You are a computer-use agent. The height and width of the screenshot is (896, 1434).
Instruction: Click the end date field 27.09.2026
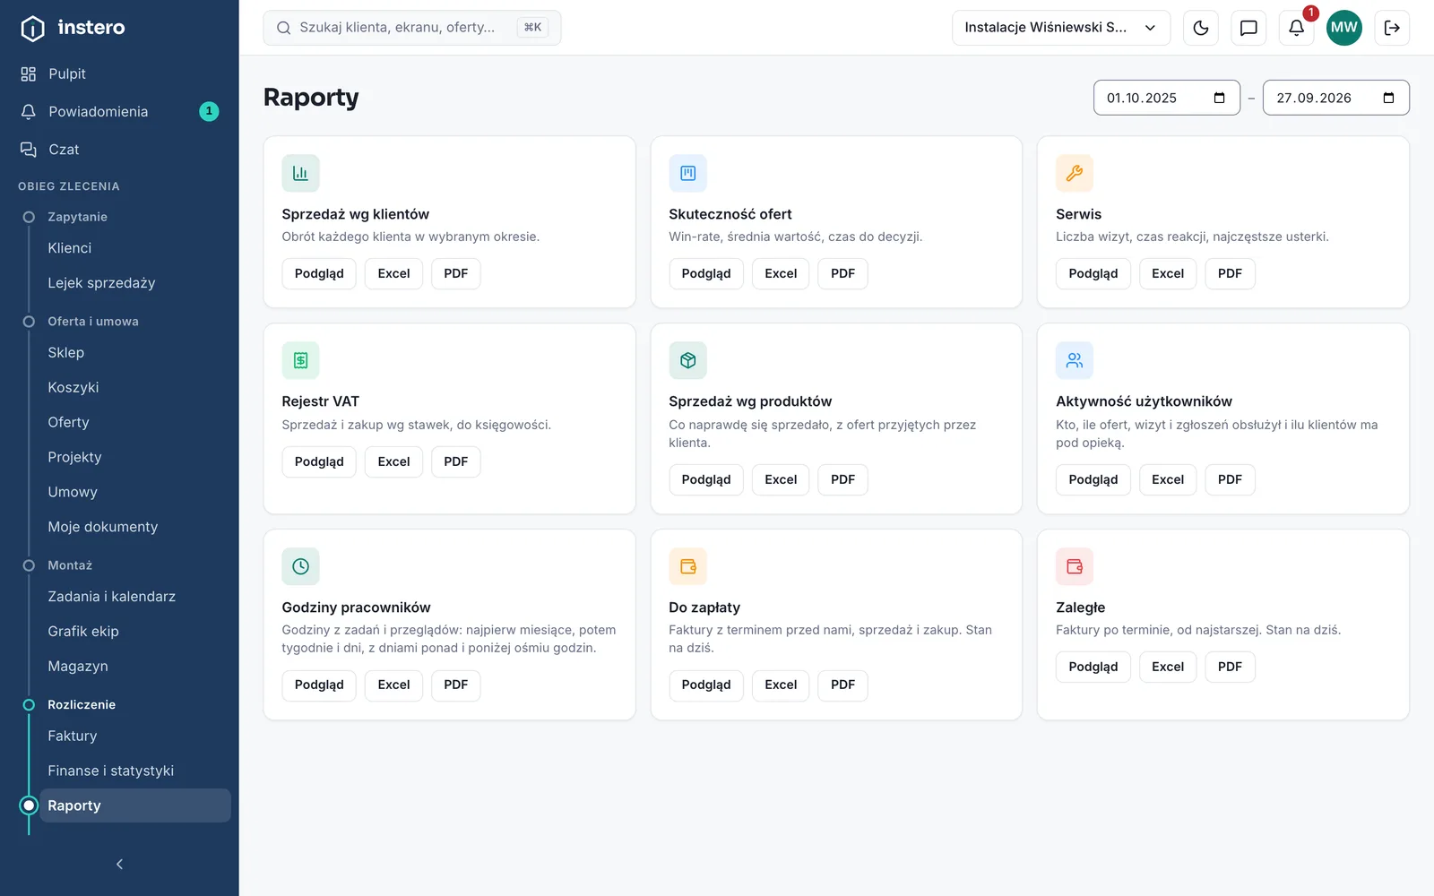[1336, 98]
